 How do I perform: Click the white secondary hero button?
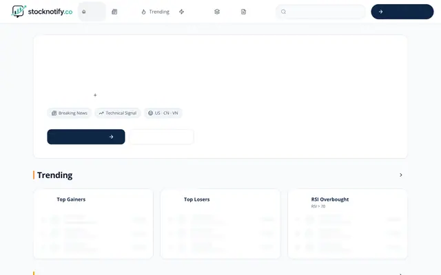click(161, 137)
